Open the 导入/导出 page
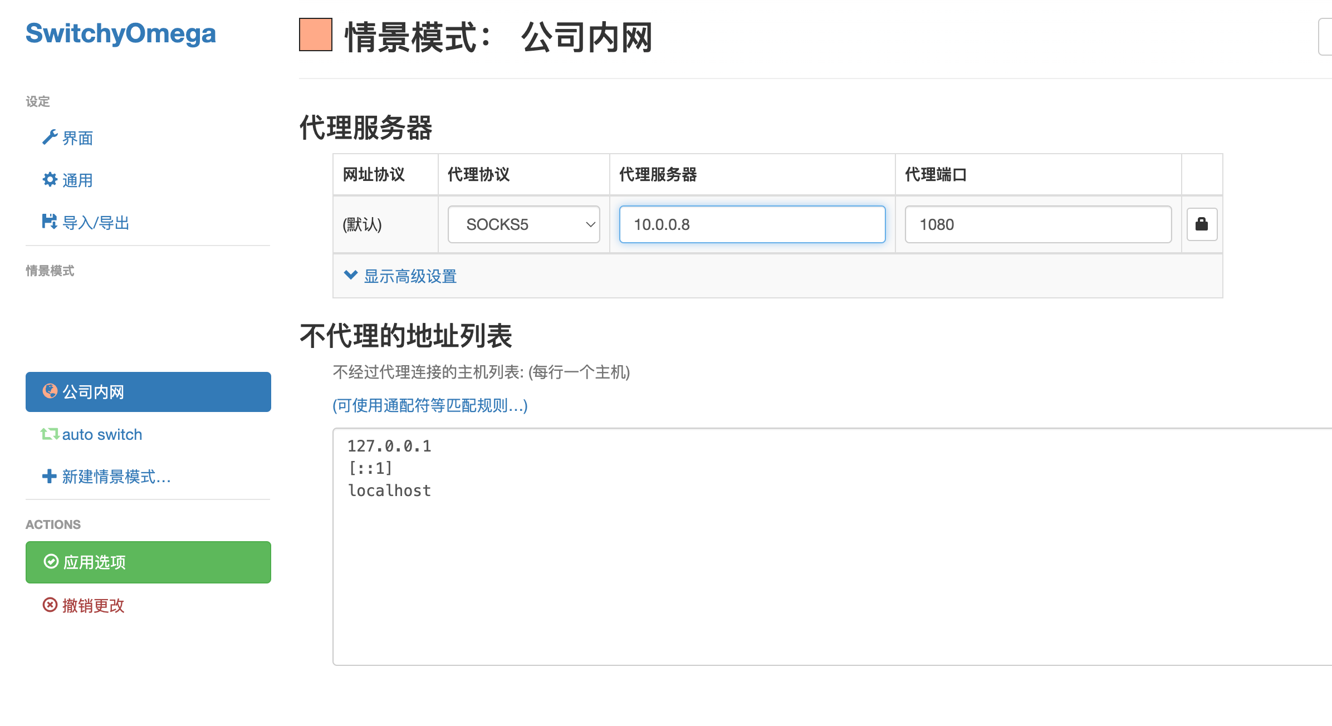This screenshot has width=1332, height=726. (96, 223)
